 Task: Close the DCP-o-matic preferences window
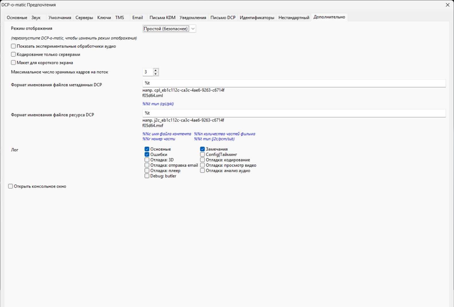tap(448, 5)
